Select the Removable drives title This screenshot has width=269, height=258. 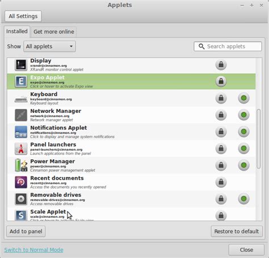56,195
